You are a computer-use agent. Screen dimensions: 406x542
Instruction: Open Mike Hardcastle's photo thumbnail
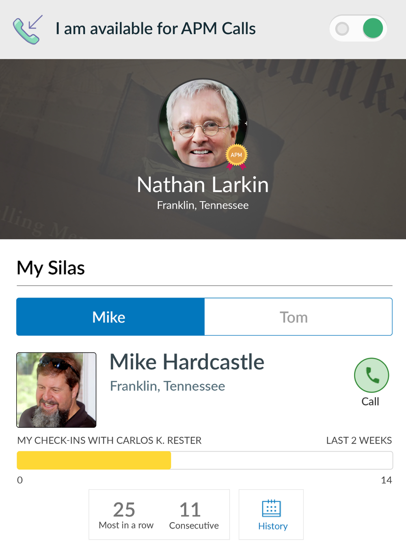coord(56,390)
